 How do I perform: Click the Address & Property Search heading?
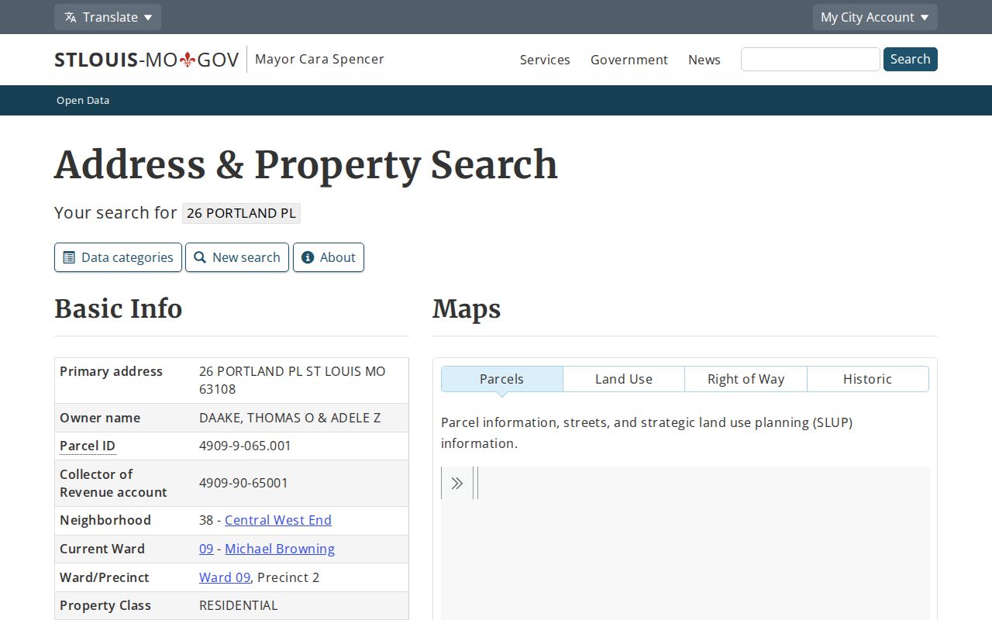click(306, 164)
